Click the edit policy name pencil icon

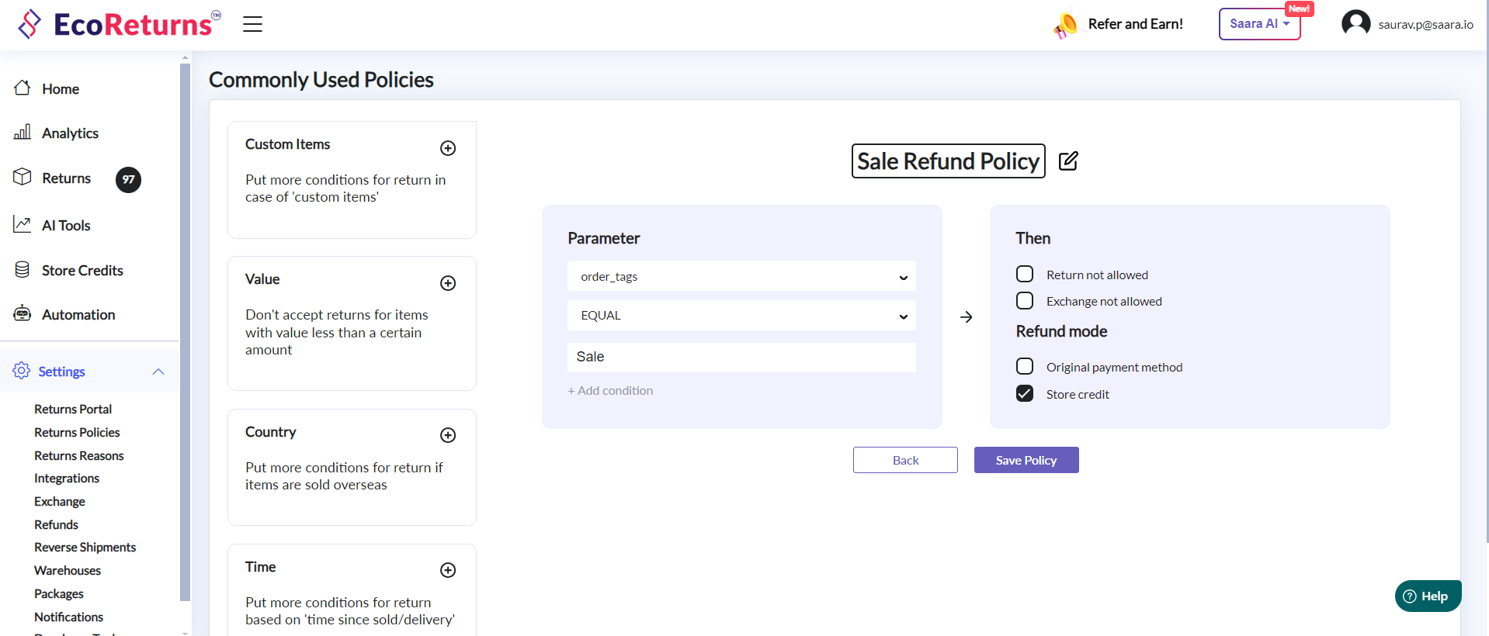pyautogui.click(x=1068, y=161)
